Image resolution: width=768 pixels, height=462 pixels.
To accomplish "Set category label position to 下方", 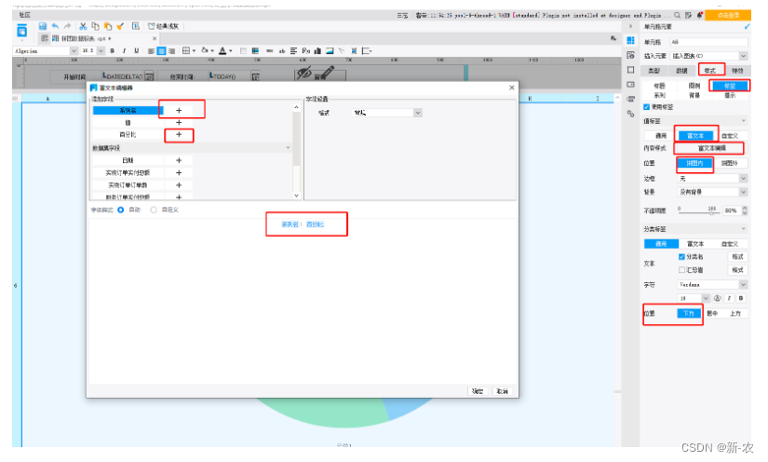I will 689,314.
